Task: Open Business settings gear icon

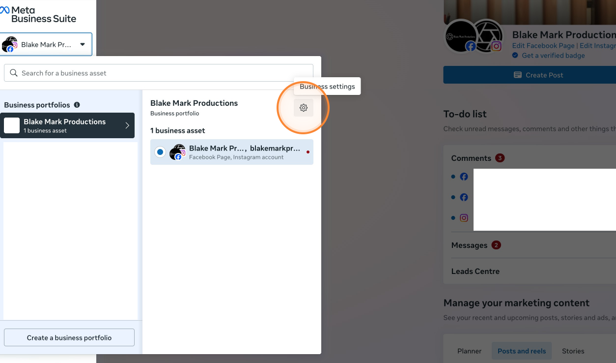Action: tap(304, 108)
